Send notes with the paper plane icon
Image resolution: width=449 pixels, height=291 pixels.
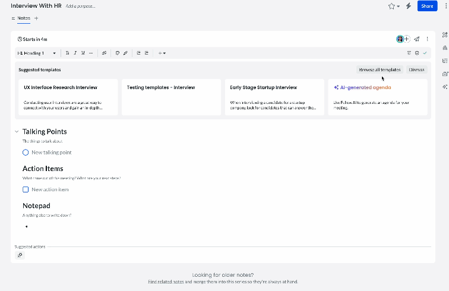point(417,39)
